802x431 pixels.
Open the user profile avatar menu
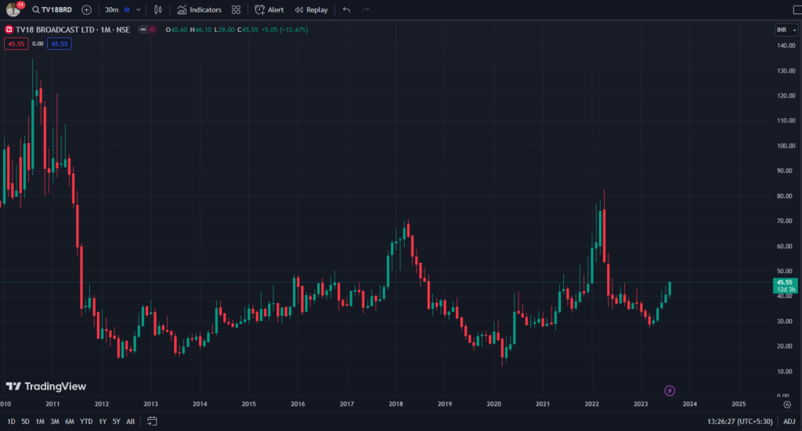pyautogui.click(x=13, y=9)
